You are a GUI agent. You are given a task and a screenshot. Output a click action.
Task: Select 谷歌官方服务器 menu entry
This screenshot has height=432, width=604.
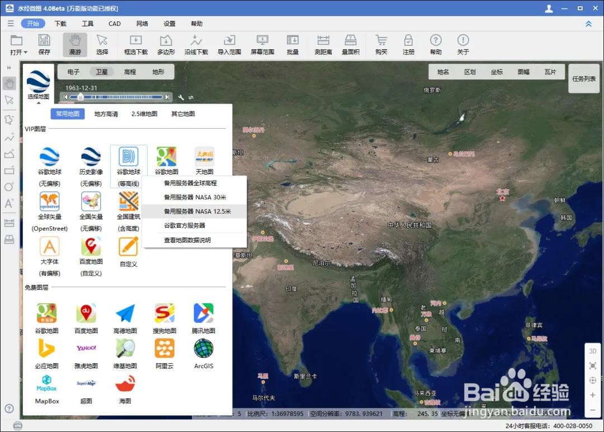[x=195, y=226]
